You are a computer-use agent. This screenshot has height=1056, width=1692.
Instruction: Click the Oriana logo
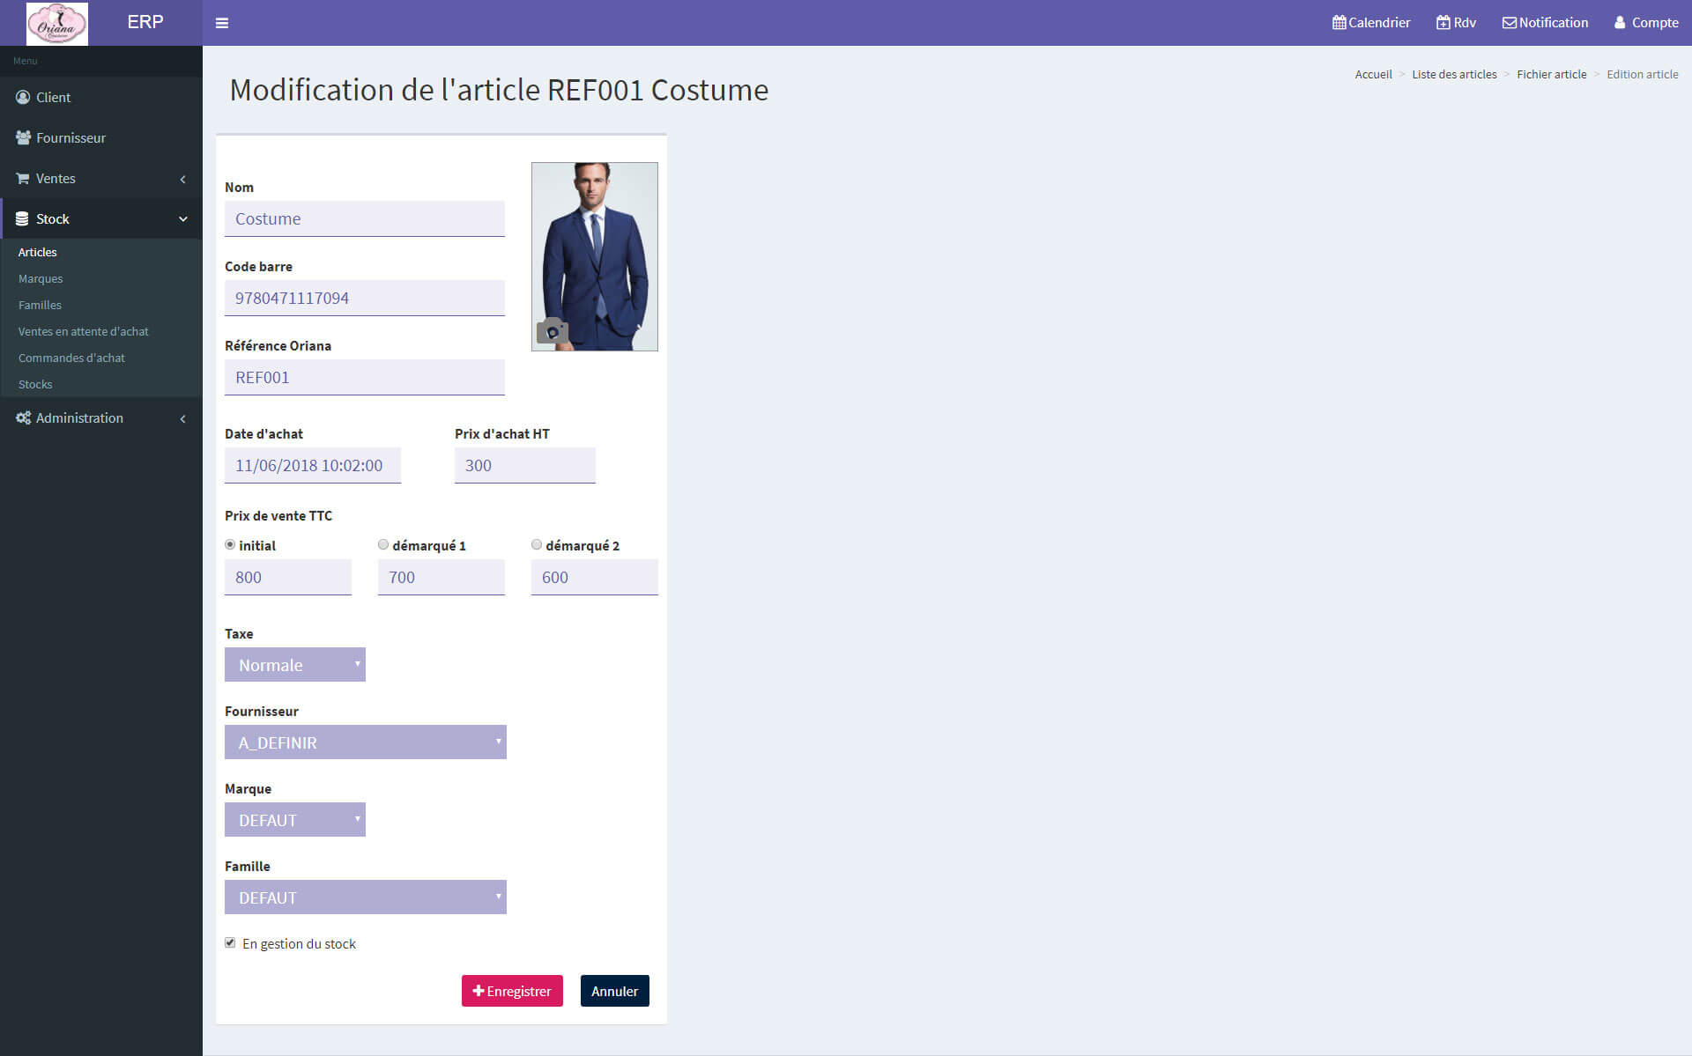click(x=57, y=23)
